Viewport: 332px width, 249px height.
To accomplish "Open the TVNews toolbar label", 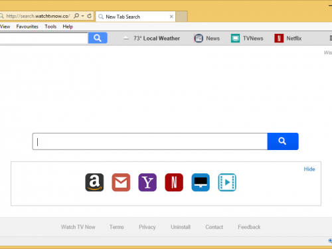I will pos(253,39).
